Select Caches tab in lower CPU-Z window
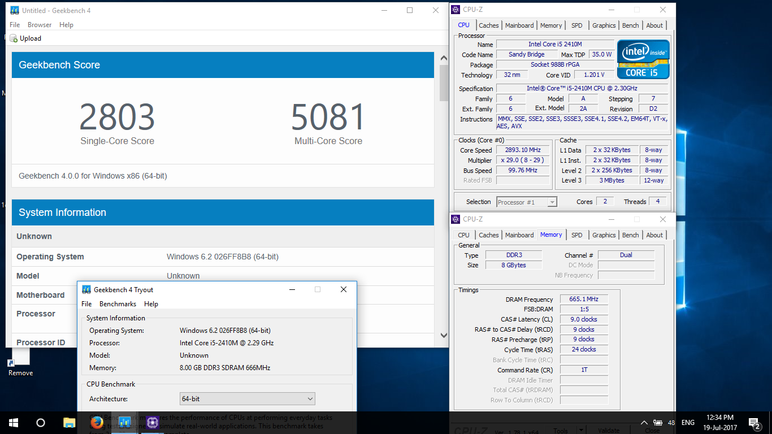This screenshot has height=434, width=772. pos(489,235)
